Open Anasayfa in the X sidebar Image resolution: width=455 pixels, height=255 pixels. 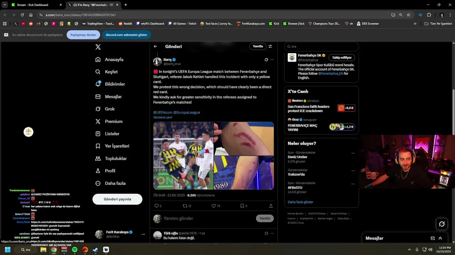[x=109, y=59]
